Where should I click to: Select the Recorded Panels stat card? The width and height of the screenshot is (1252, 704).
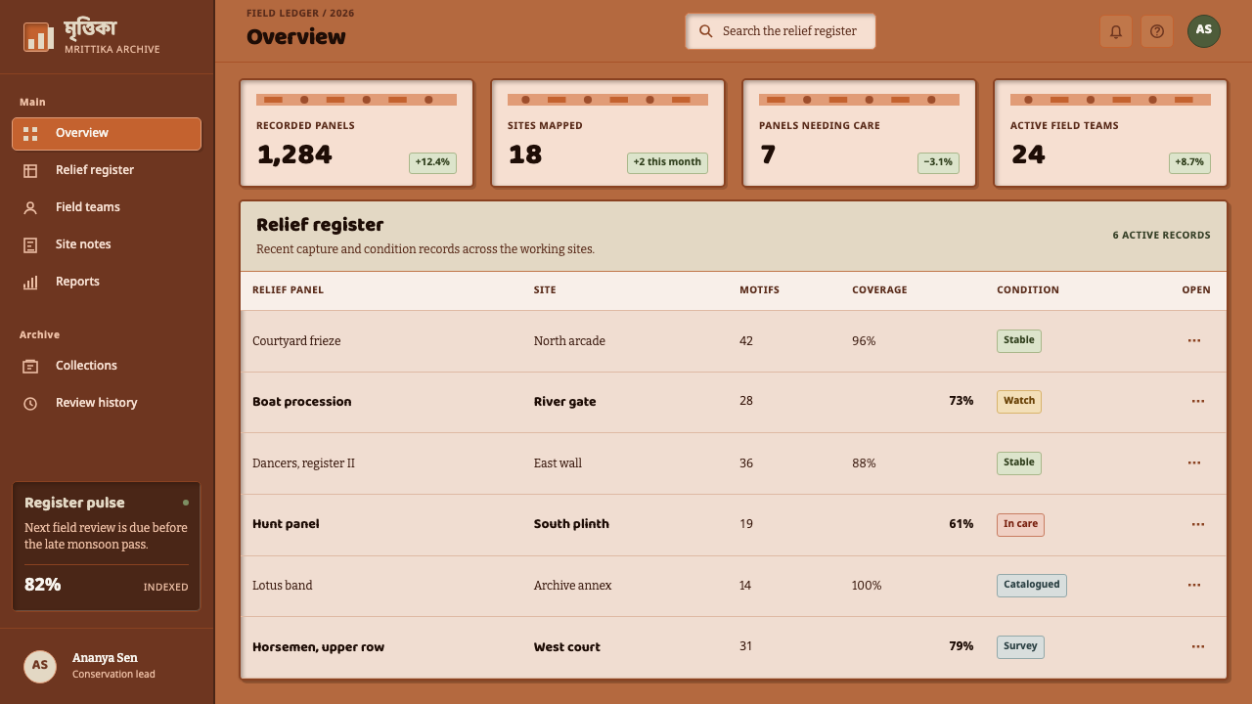click(x=357, y=133)
